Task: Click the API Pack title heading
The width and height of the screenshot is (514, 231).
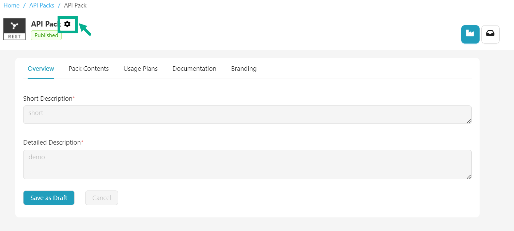Action: [46, 24]
